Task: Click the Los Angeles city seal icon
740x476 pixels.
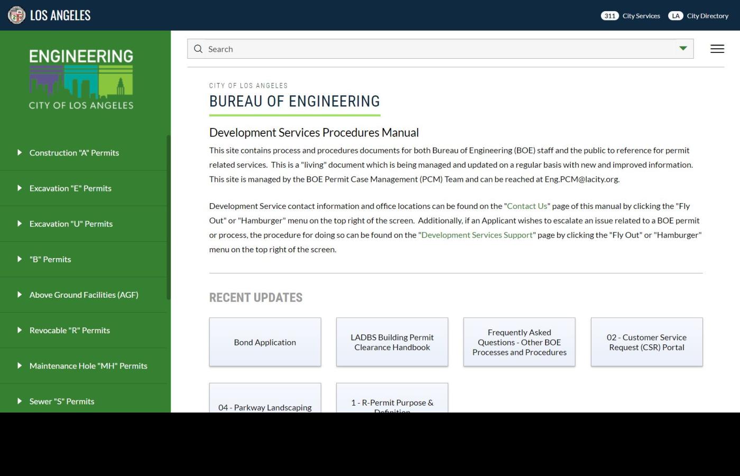Action: tap(16, 15)
